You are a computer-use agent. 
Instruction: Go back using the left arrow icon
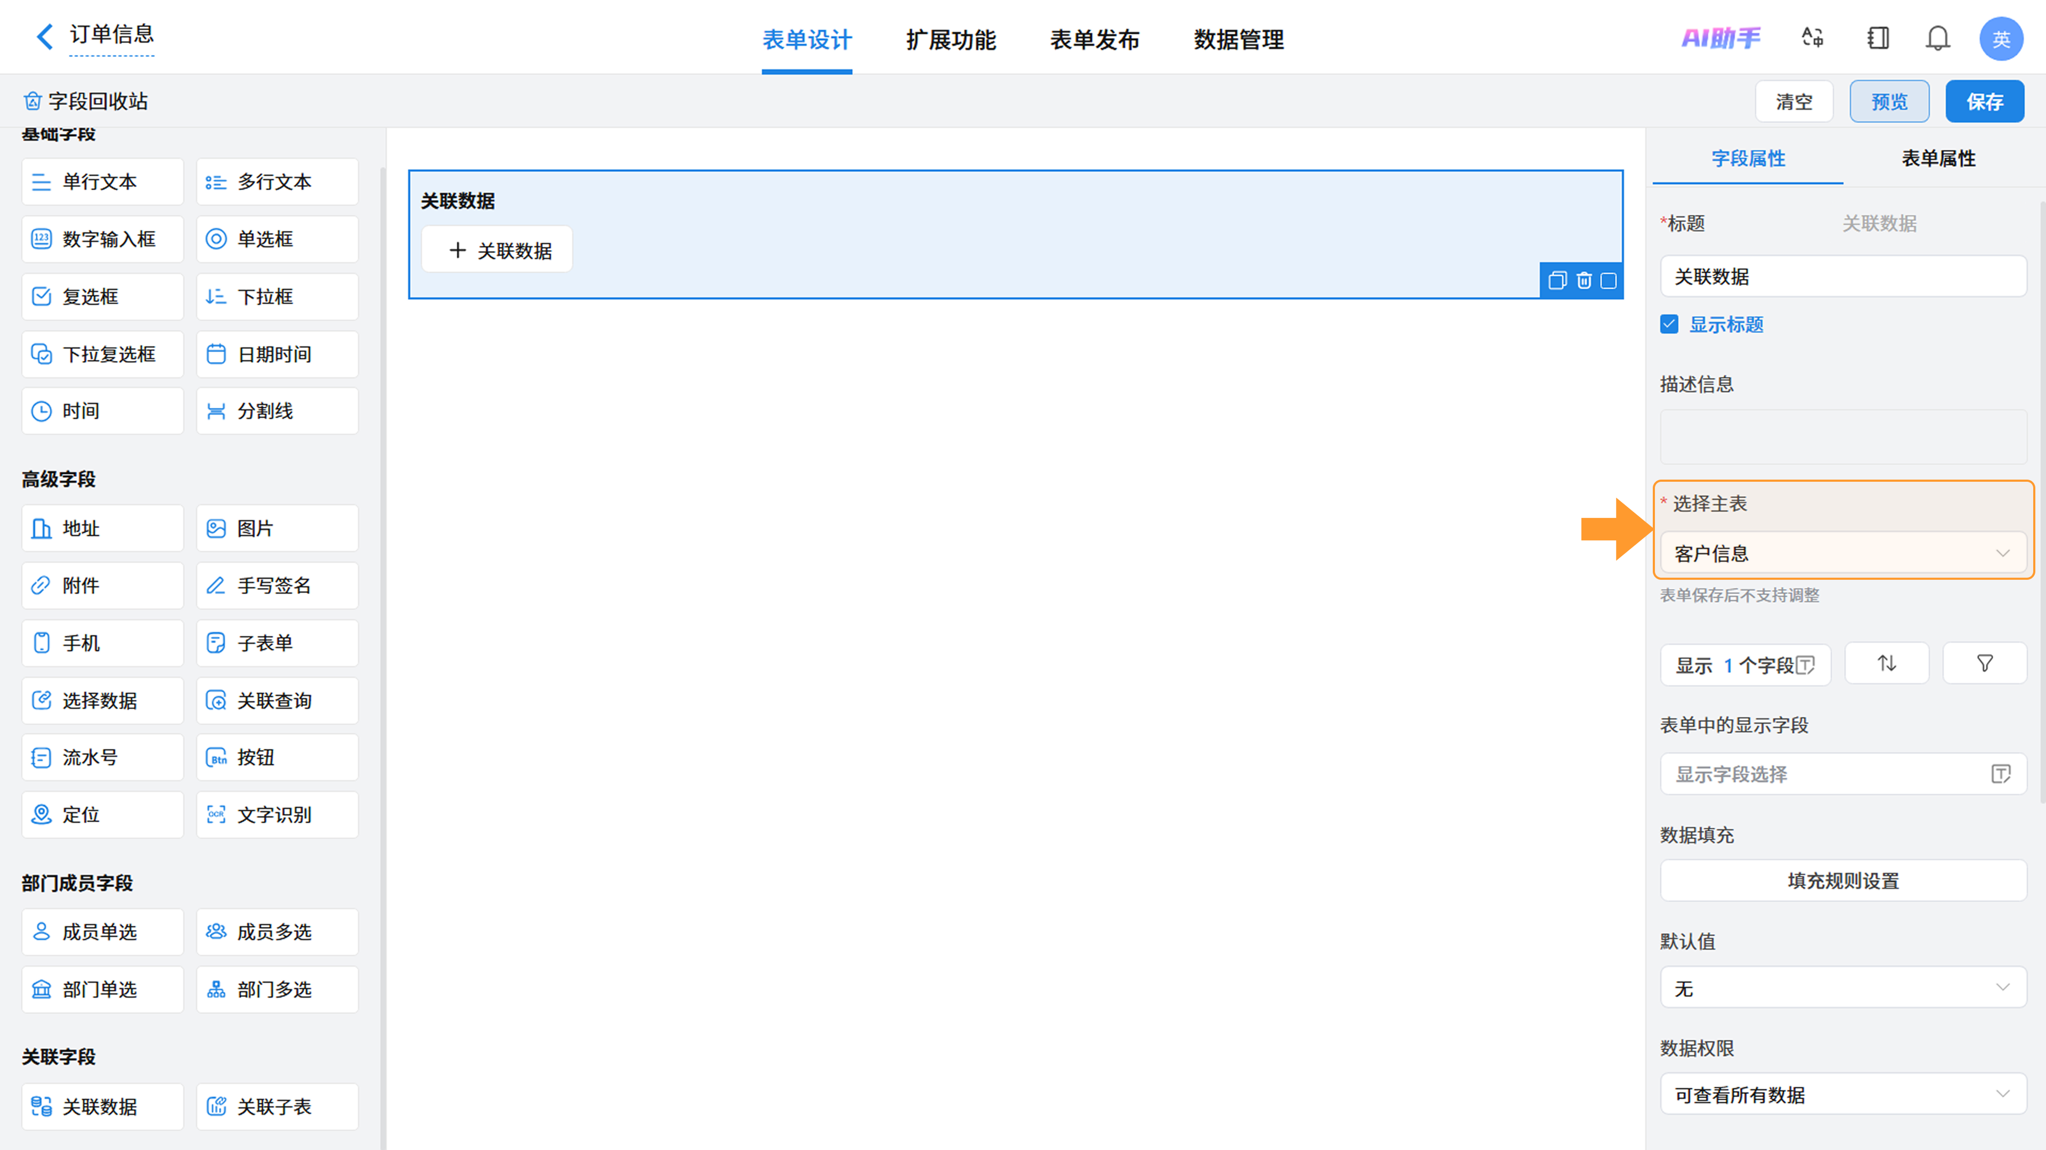click(x=44, y=36)
